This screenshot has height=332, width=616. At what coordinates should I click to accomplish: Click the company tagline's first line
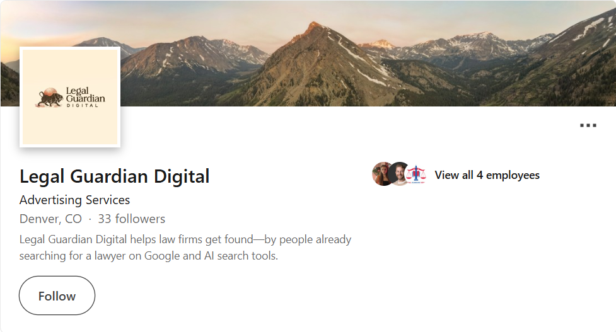tap(185, 239)
